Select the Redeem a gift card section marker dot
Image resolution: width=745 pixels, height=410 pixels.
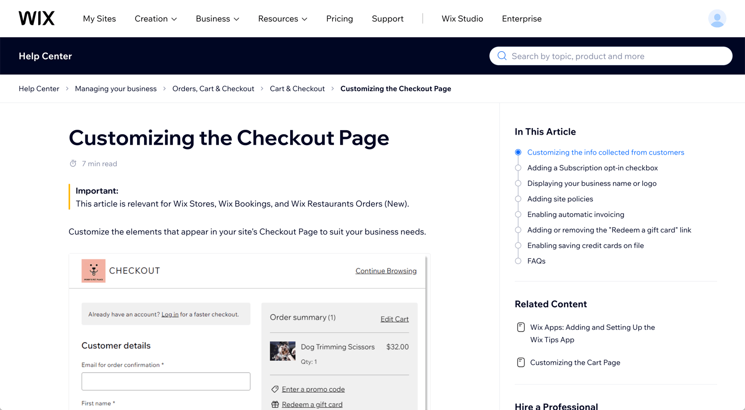pos(518,230)
